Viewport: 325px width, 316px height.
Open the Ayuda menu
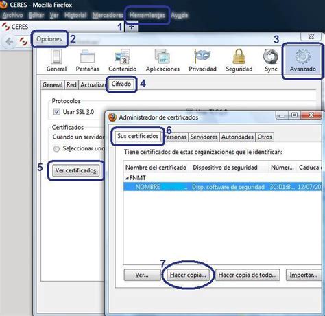click(x=180, y=15)
